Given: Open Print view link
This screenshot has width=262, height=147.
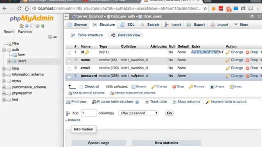Looking at the screenshot, I should (76, 102).
